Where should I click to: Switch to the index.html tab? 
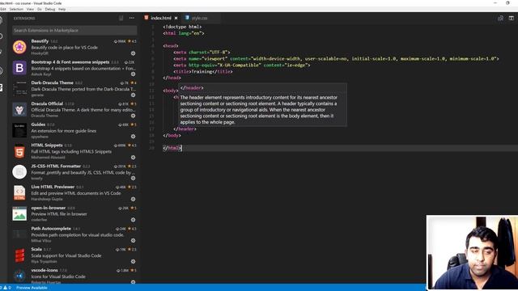(x=161, y=18)
